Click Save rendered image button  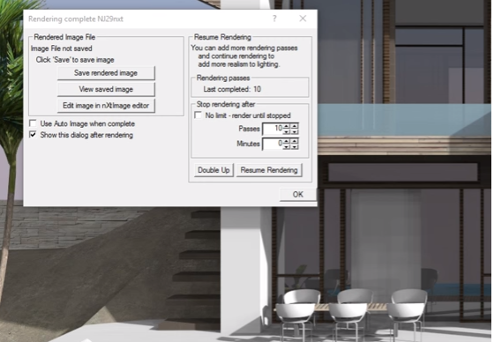[106, 73]
